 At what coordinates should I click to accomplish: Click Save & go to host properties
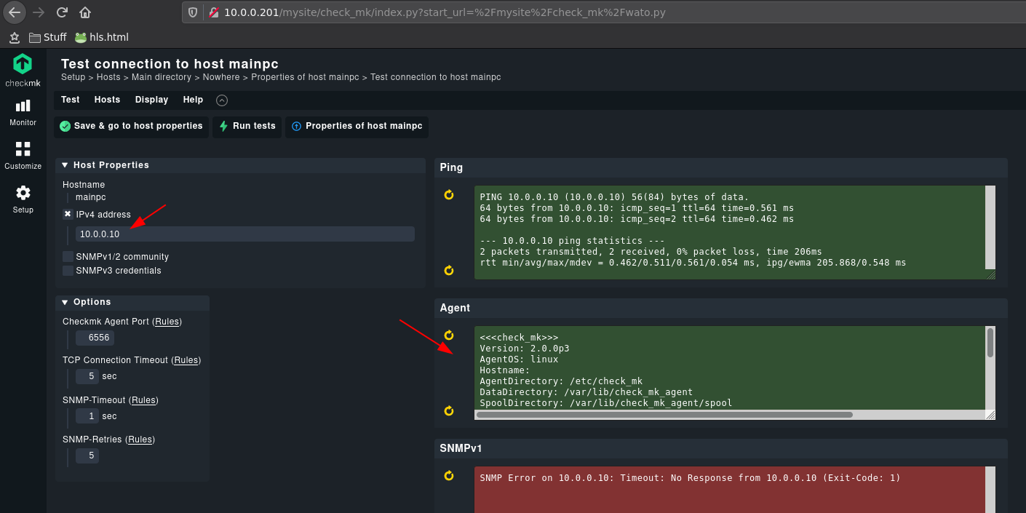point(132,127)
